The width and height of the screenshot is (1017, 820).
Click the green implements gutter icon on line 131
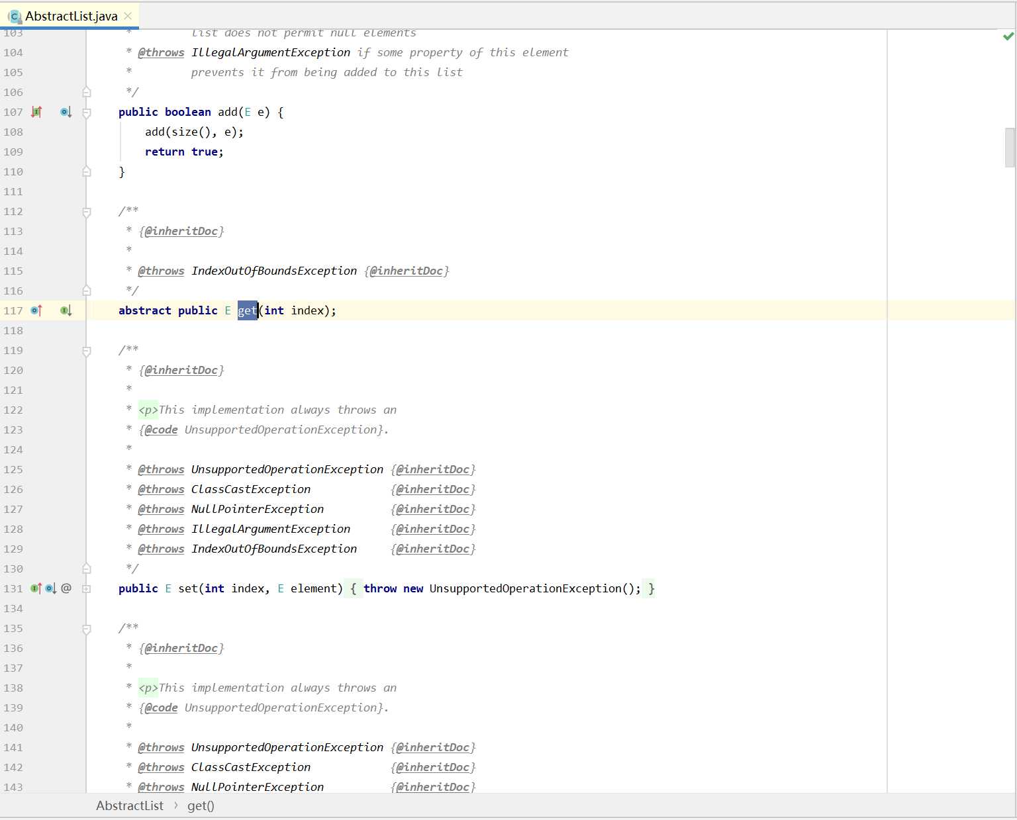click(x=36, y=588)
